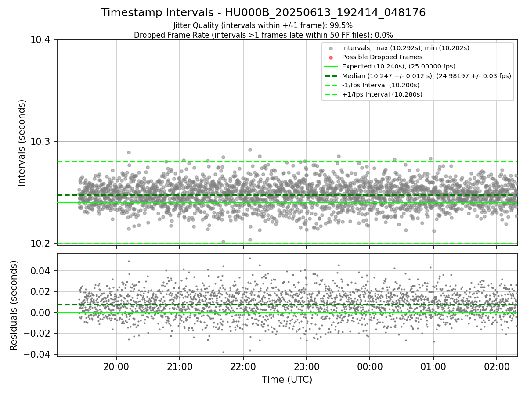
Task: Click the gray circle marker in the legend
Action: click(x=331, y=48)
